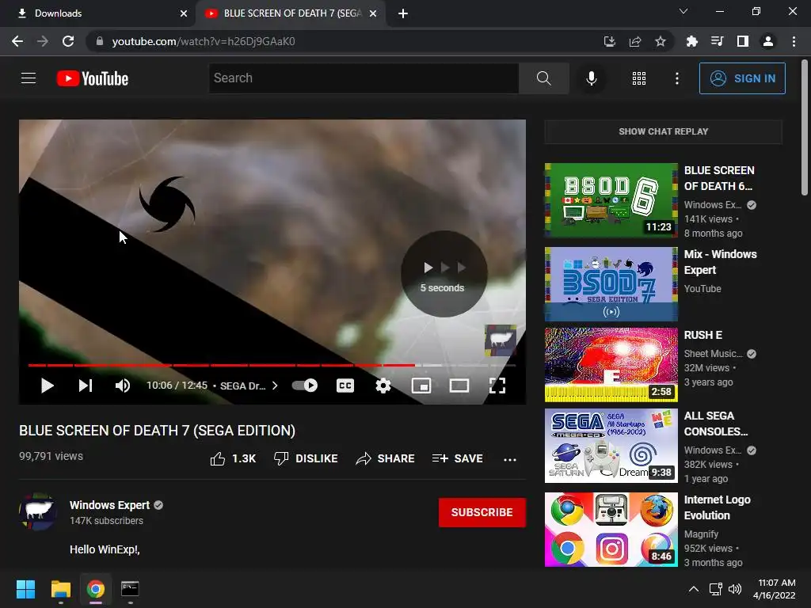Open the Mix - Windows Expert title
811x608 pixels.
[720, 262]
